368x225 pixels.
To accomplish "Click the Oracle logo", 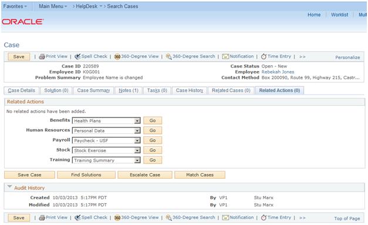I will click(x=22, y=22).
